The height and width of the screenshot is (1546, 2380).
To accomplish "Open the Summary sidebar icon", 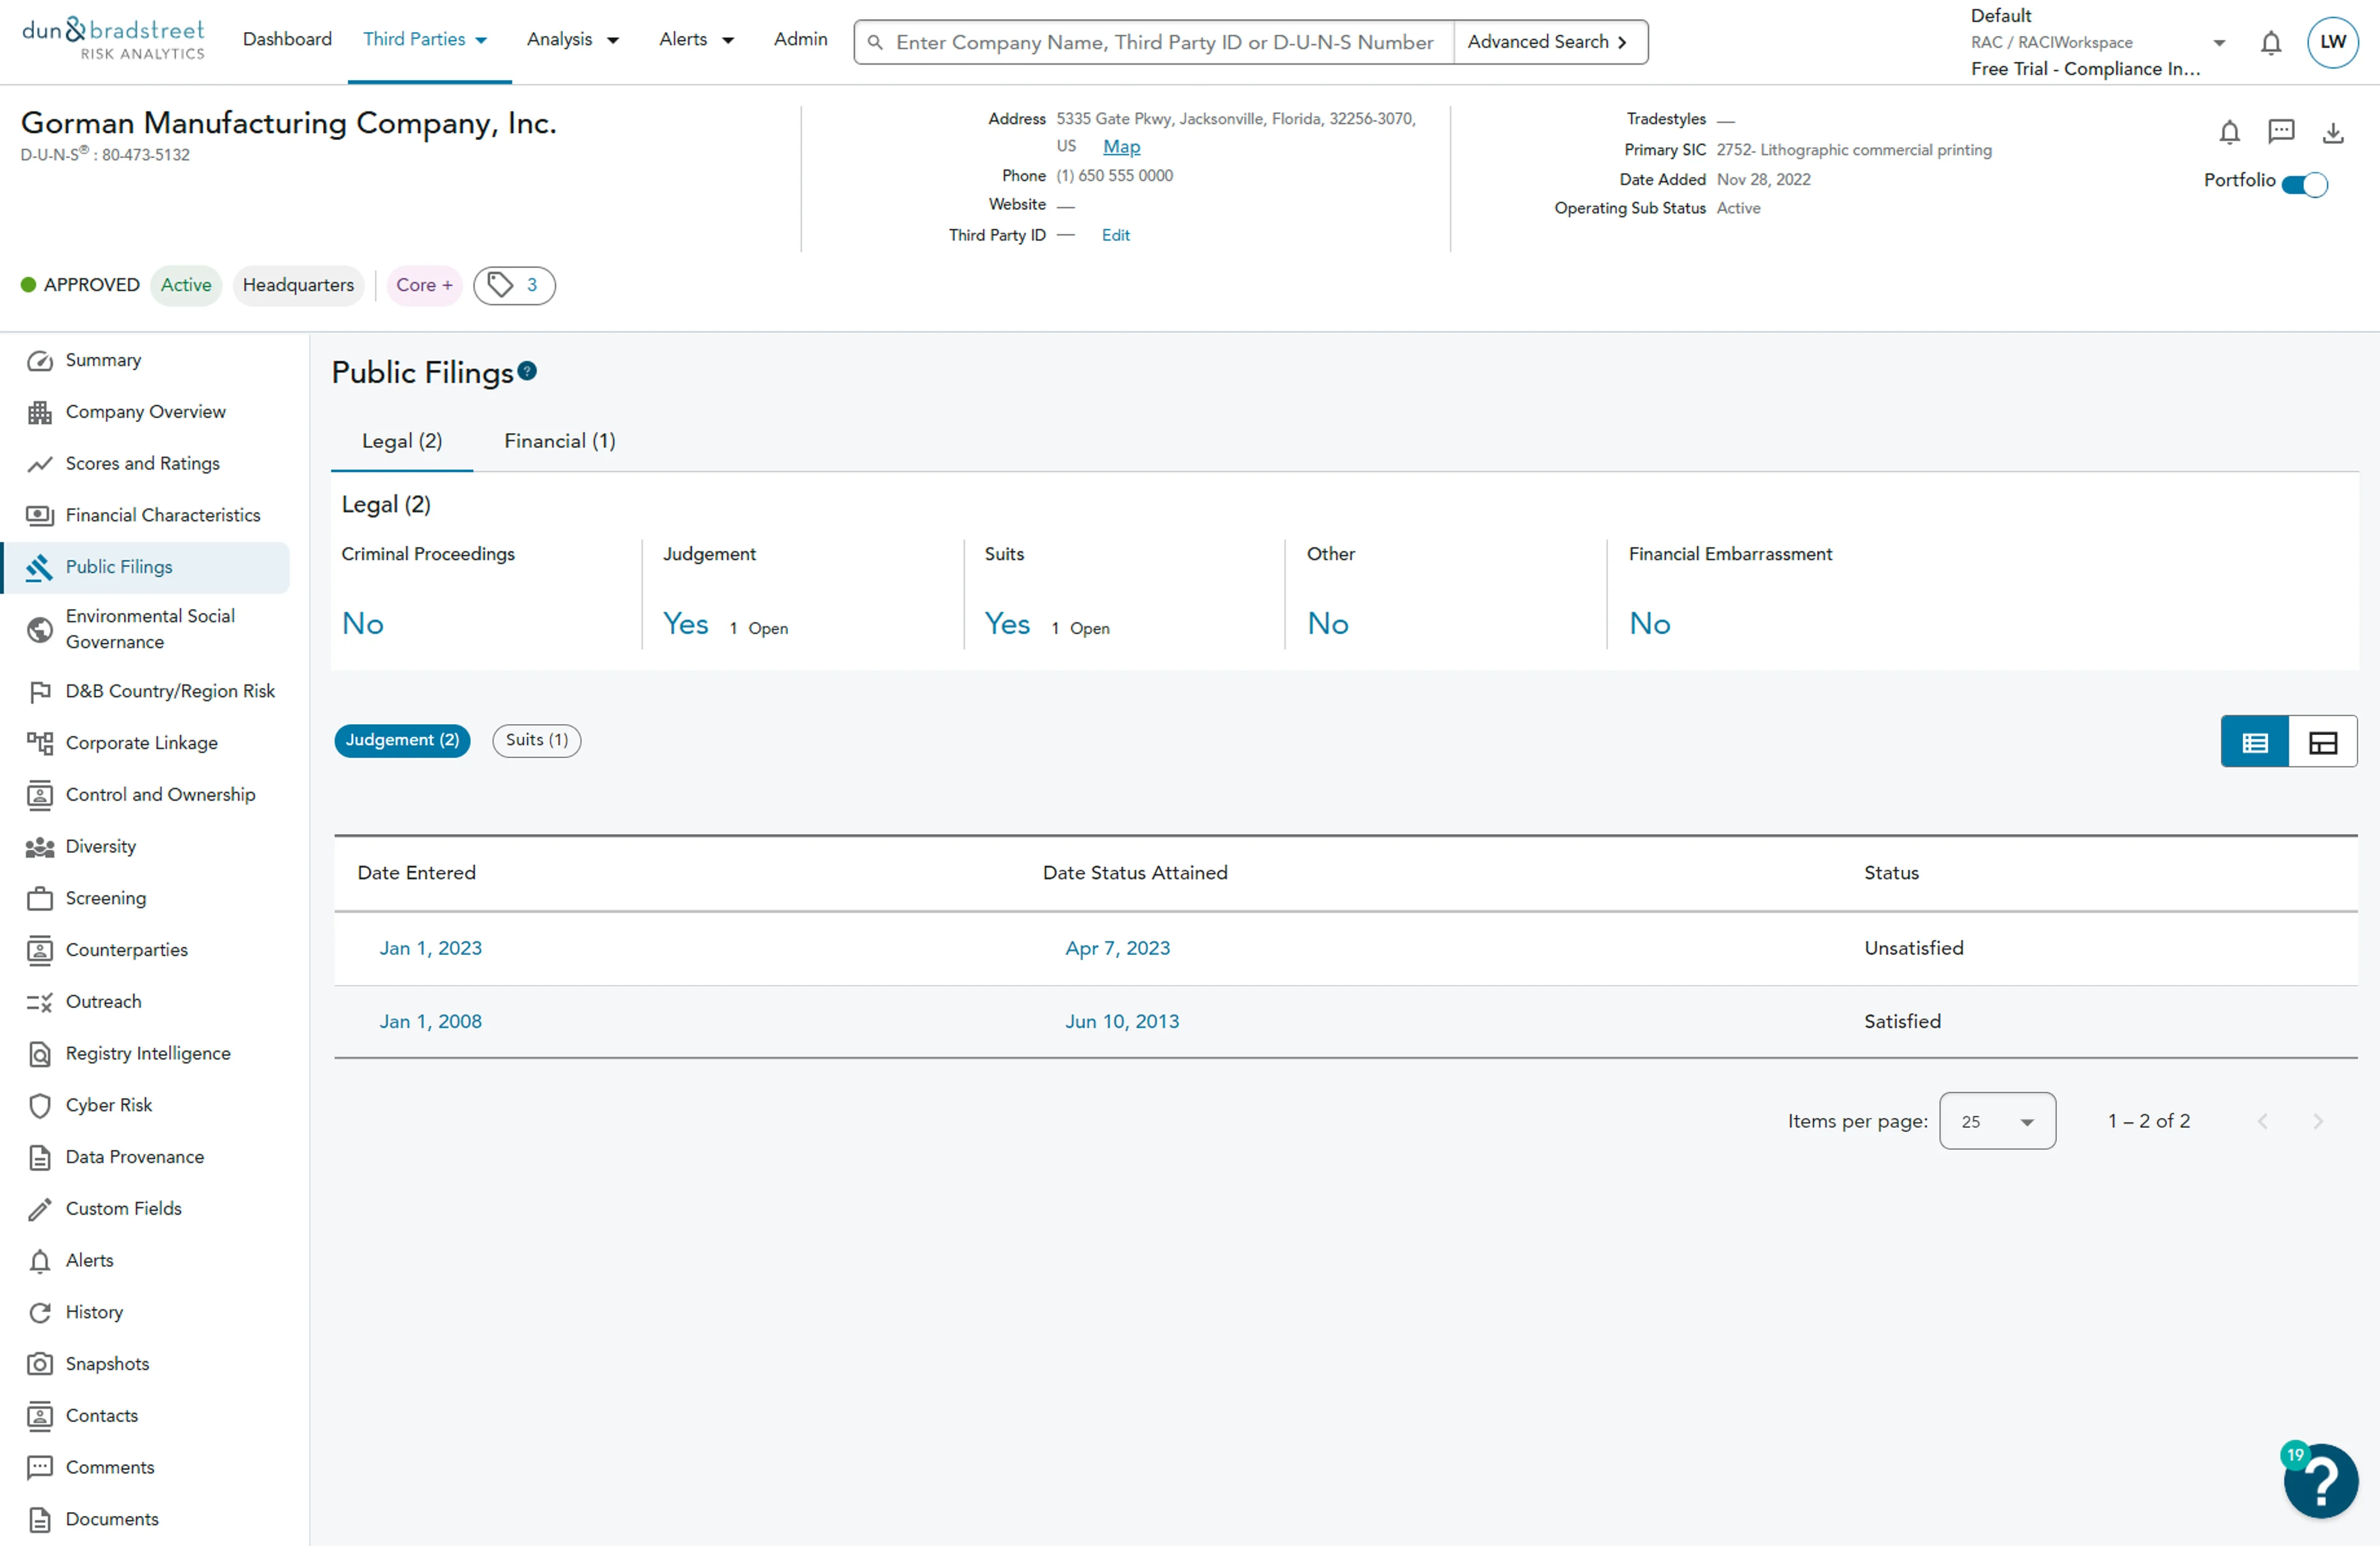I will click(39, 361).
